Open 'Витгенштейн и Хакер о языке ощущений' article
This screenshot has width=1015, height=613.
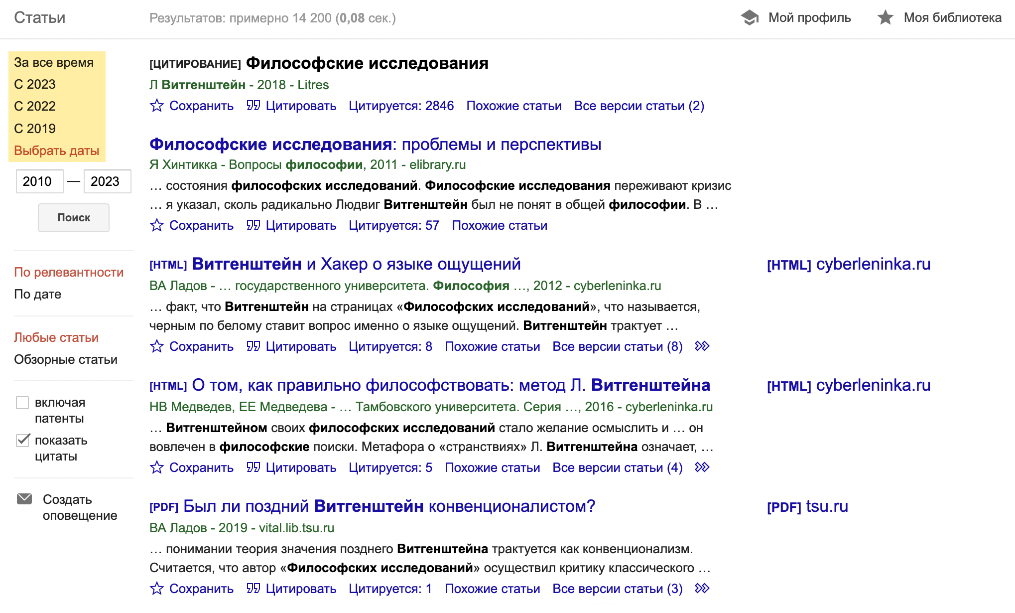(x=356, y=264)
